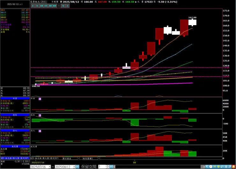236x169 pixels.
Task: Click the stock title 長榮航太(2645)
Action: pyautogui.click(x=39, y=2)
